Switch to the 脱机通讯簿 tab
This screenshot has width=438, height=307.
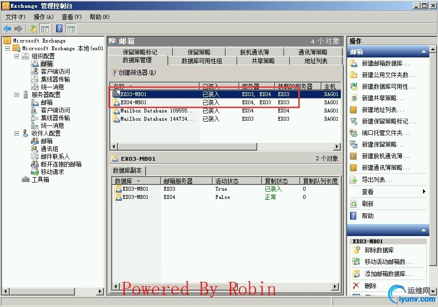pyautogui.click(x=254, y=52)
